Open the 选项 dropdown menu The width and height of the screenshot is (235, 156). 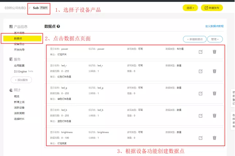190,8
